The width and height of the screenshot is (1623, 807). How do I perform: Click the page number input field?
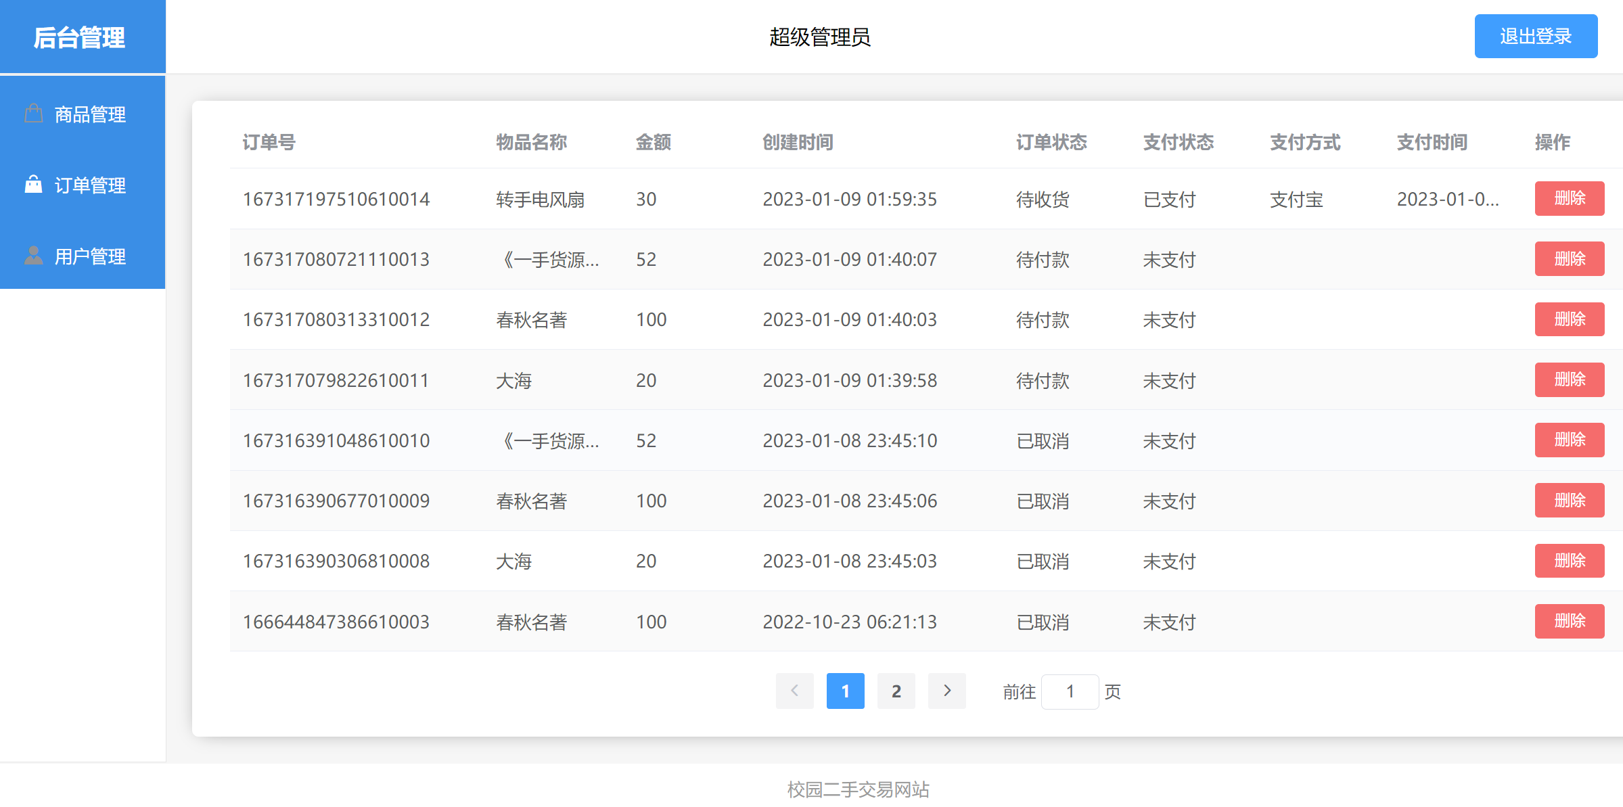point(1070,691)
